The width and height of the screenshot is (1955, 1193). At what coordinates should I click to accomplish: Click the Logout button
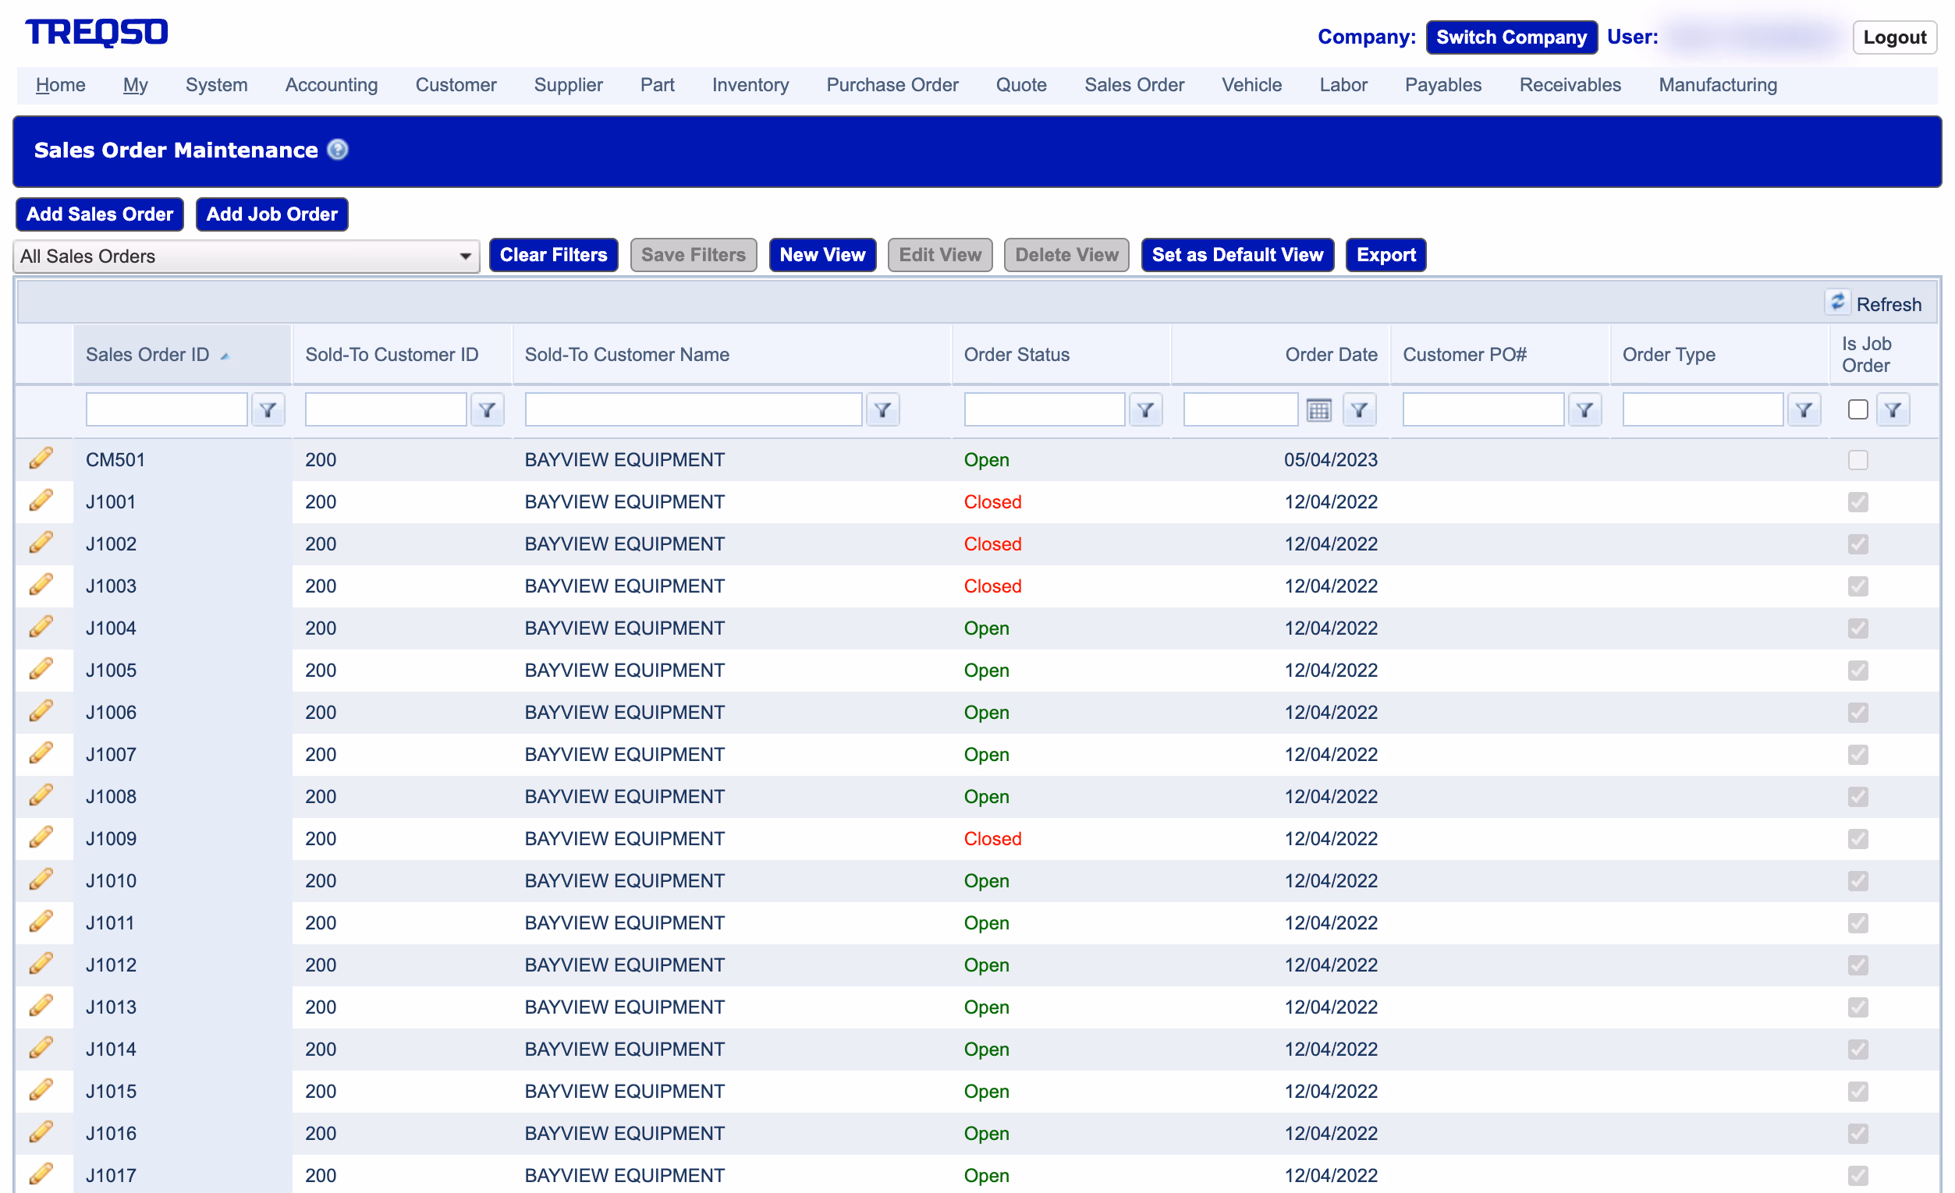[x=1894, y=37]
